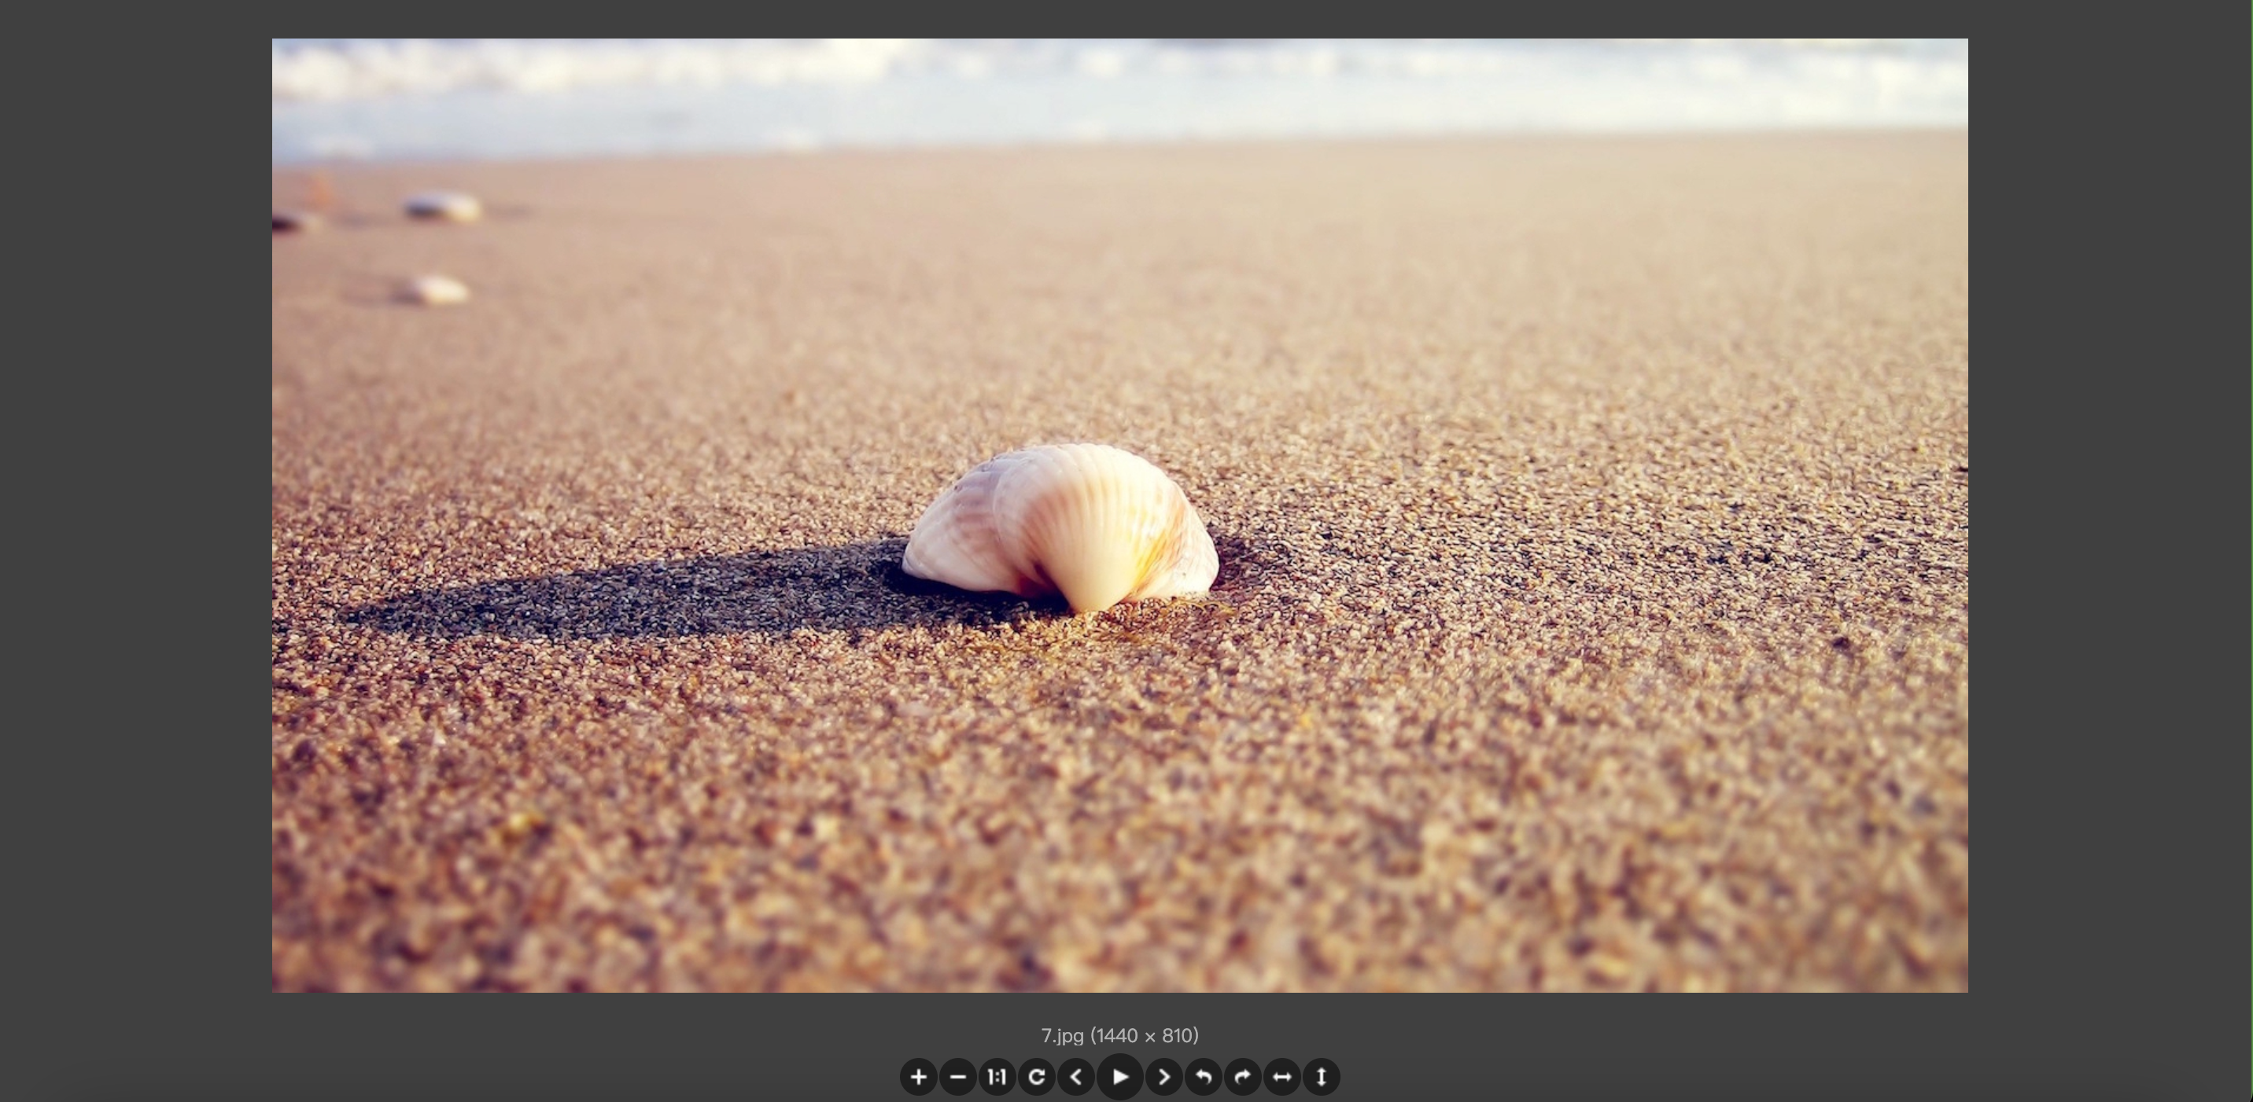Go to the next image
The image size is (2253, 1102).
coord(1163,1077)
